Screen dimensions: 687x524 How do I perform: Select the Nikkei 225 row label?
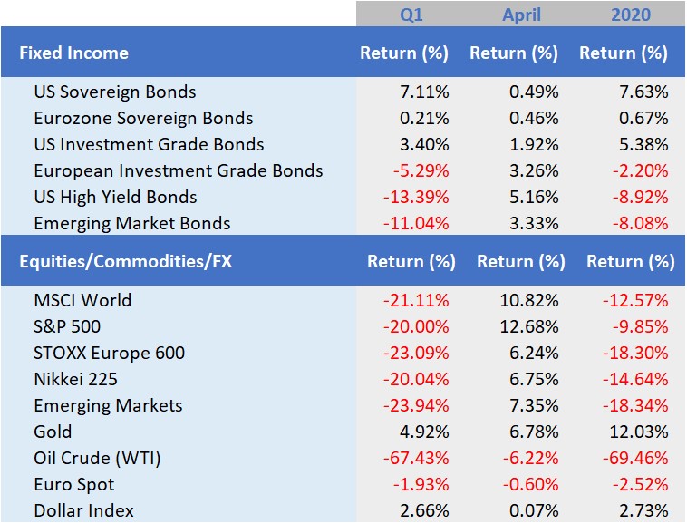tap(75, 379)
